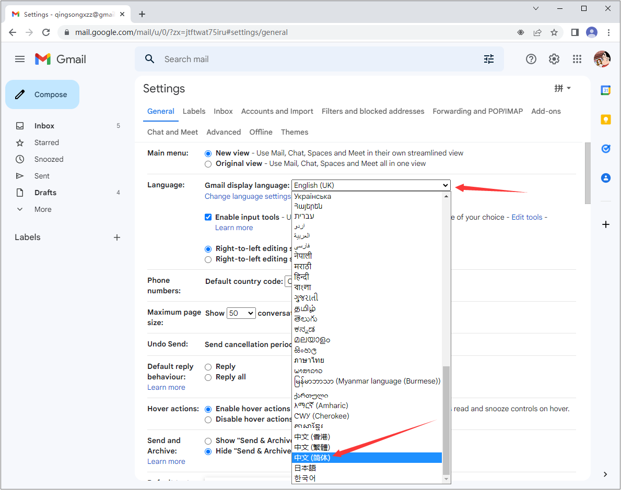Toggle Enable input tools checkbox
This screenshot has height=490, width=621.
[x=208, y=217]
